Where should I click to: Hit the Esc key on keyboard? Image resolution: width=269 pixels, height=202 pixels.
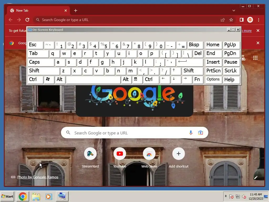35,45
